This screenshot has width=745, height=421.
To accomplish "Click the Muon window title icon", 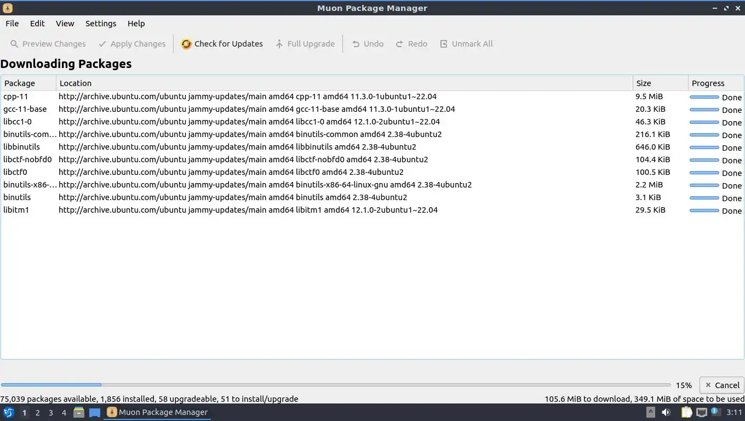I will click(x=8, y=8).
